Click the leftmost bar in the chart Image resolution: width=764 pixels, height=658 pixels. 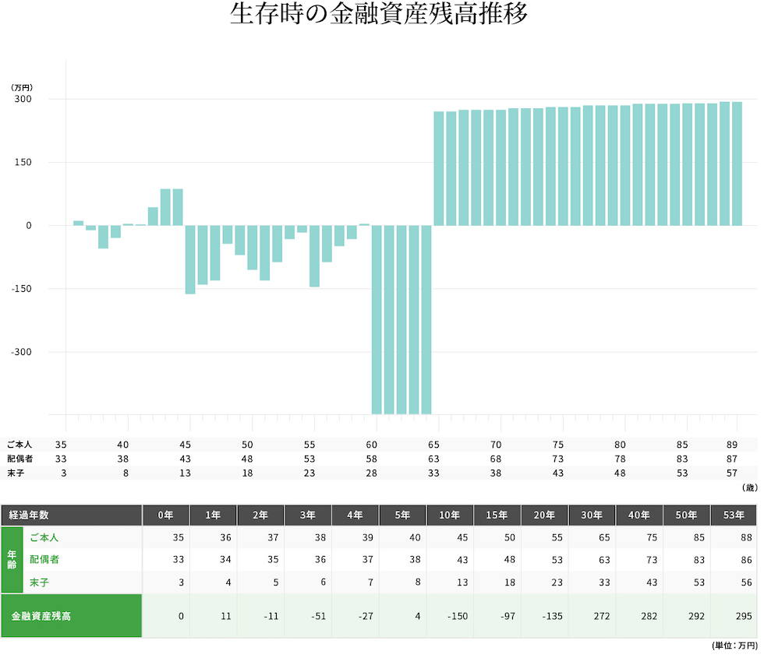[78, 223]
